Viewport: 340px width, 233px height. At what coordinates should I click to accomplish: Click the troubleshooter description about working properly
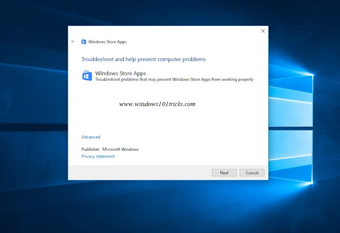pos(174,80)
